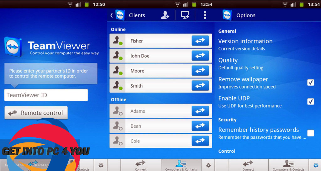Tap Remember history passwords label
This screenshot has height=171, width=321.
[x=259, y=130]
